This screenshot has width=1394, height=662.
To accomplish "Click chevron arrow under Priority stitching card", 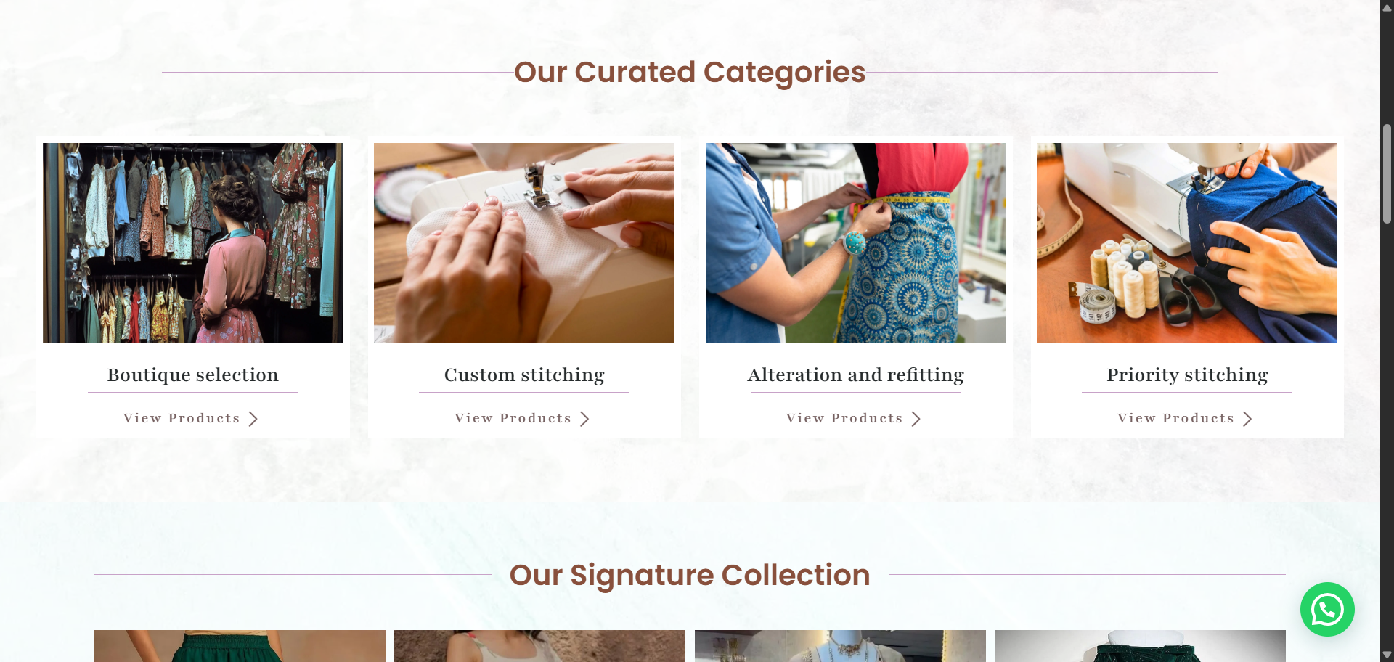I will pyautogui.click(x=1247, y=419).
